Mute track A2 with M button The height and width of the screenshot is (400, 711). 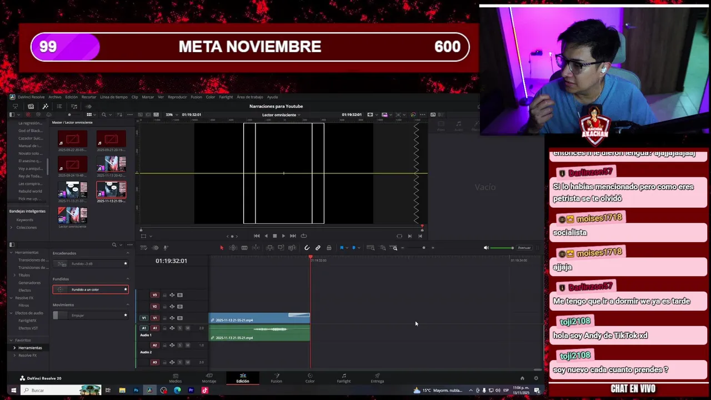pyautogui.click(x=187, y=345)
